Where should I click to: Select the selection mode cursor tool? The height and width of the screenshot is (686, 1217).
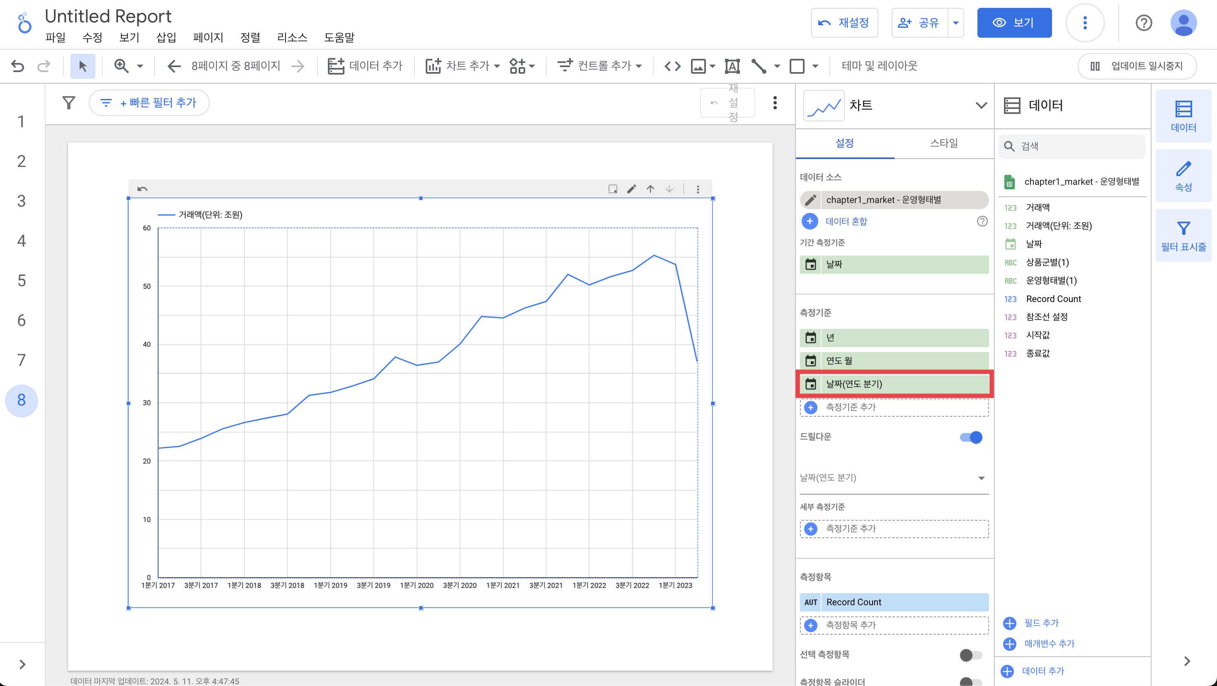tap(82, 66)
